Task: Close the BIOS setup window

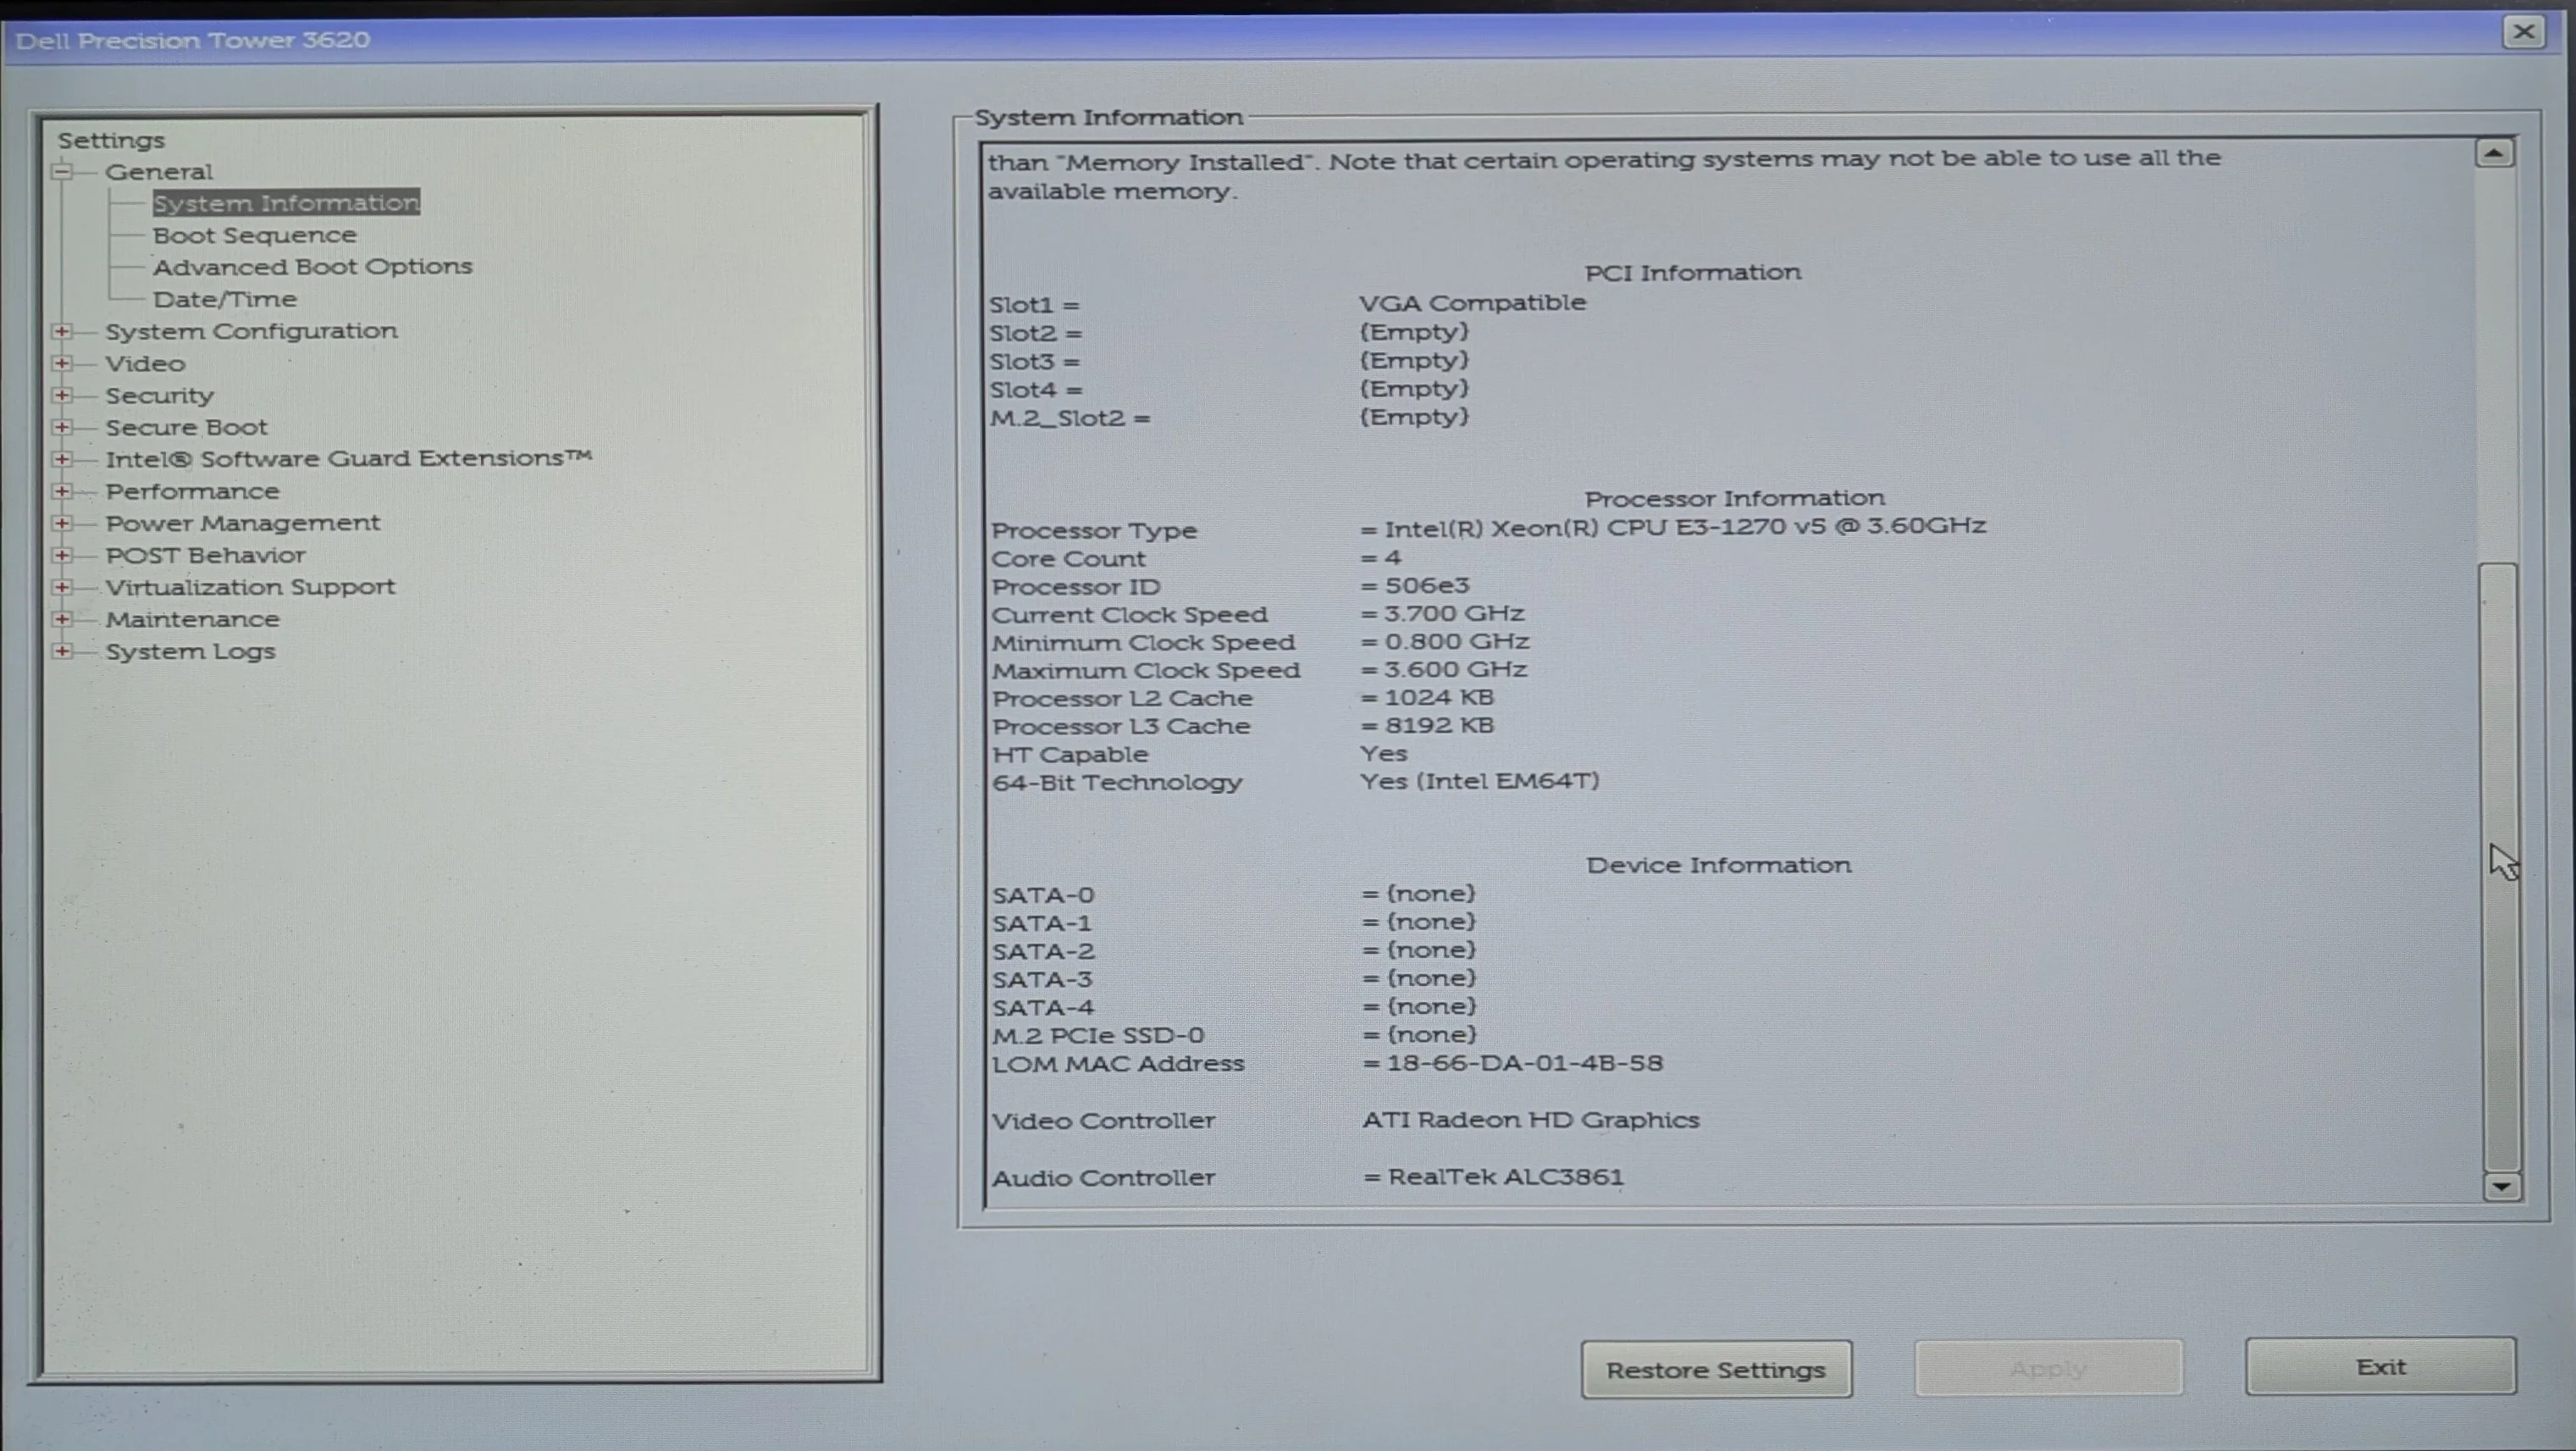Action: [2523, 32]
